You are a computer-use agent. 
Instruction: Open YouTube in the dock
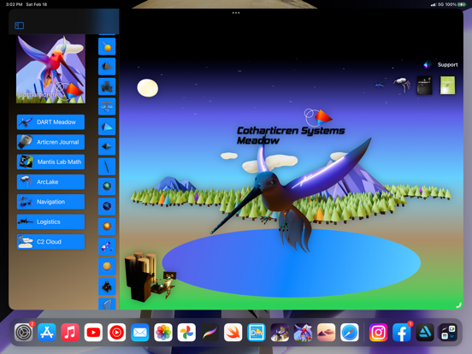pos(93,333)
